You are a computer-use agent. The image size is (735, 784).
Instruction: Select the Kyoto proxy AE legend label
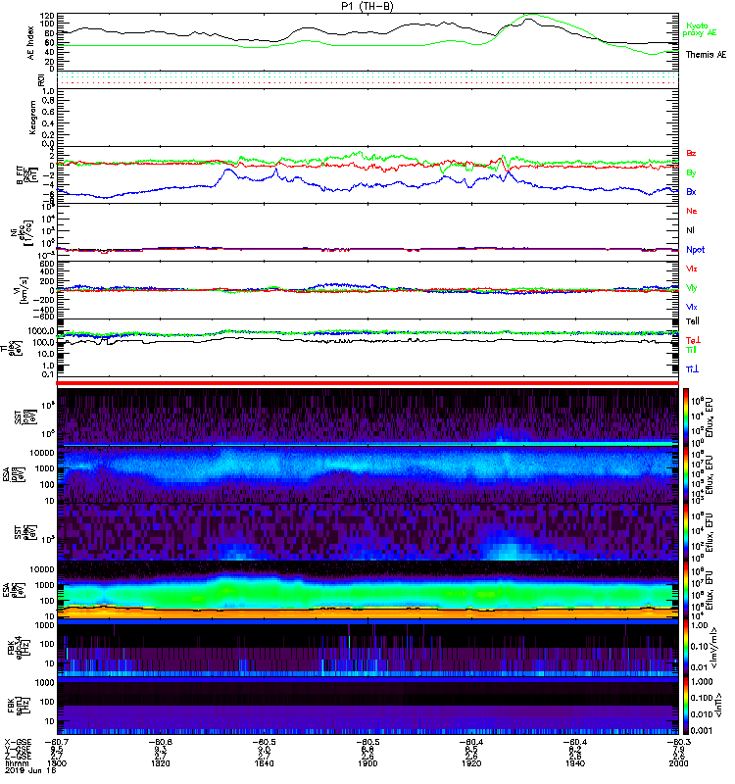coord(699,29)
